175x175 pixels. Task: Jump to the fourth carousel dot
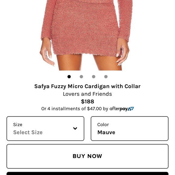point(106,77)
